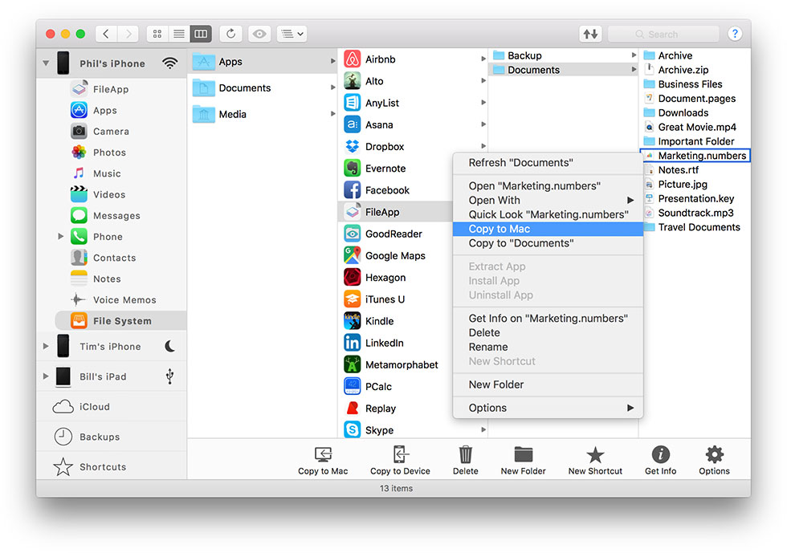Viewport: 787px width, 553px height.
Task: Click the Search field
Action: 663,34
